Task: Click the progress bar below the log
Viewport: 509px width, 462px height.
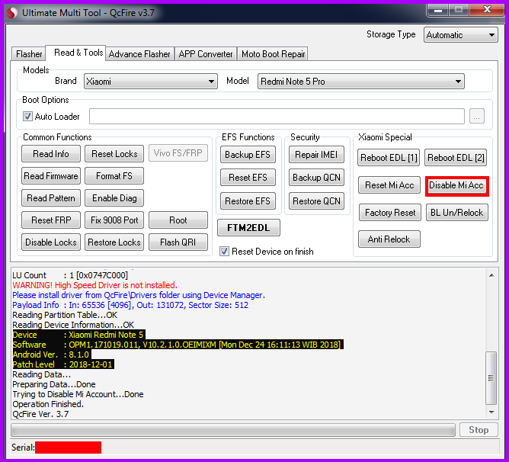Action: tap(233, 430)
